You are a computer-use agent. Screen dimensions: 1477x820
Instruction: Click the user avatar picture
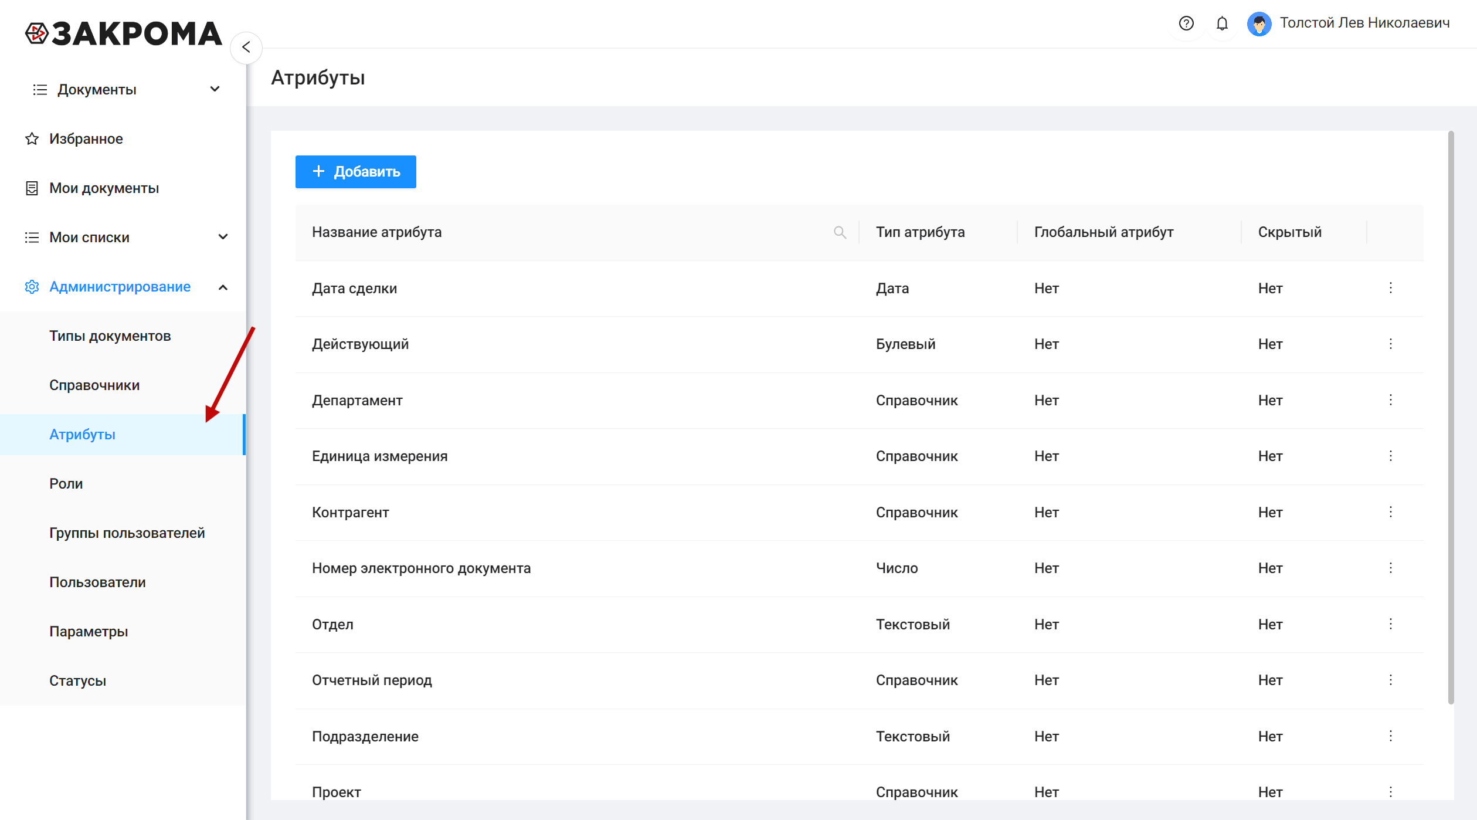(x=1259, y=24)
